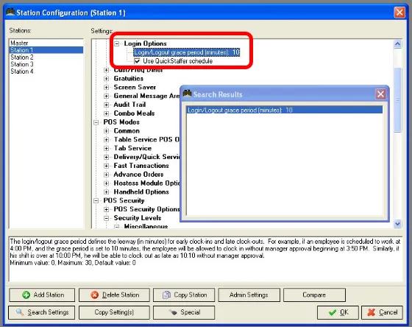Select the Screen Saver tree label

(x=135, y=88)
